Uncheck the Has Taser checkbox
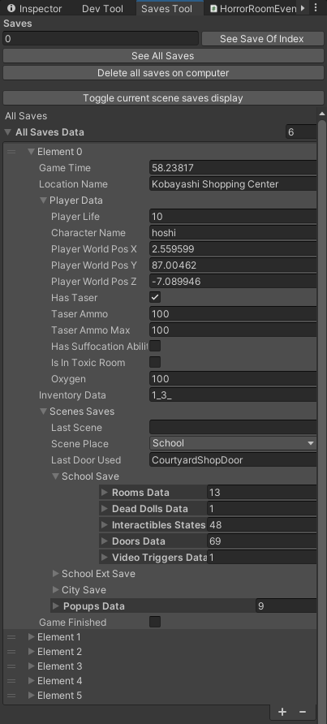The image size is (327, 724). [x=155, y=297]
